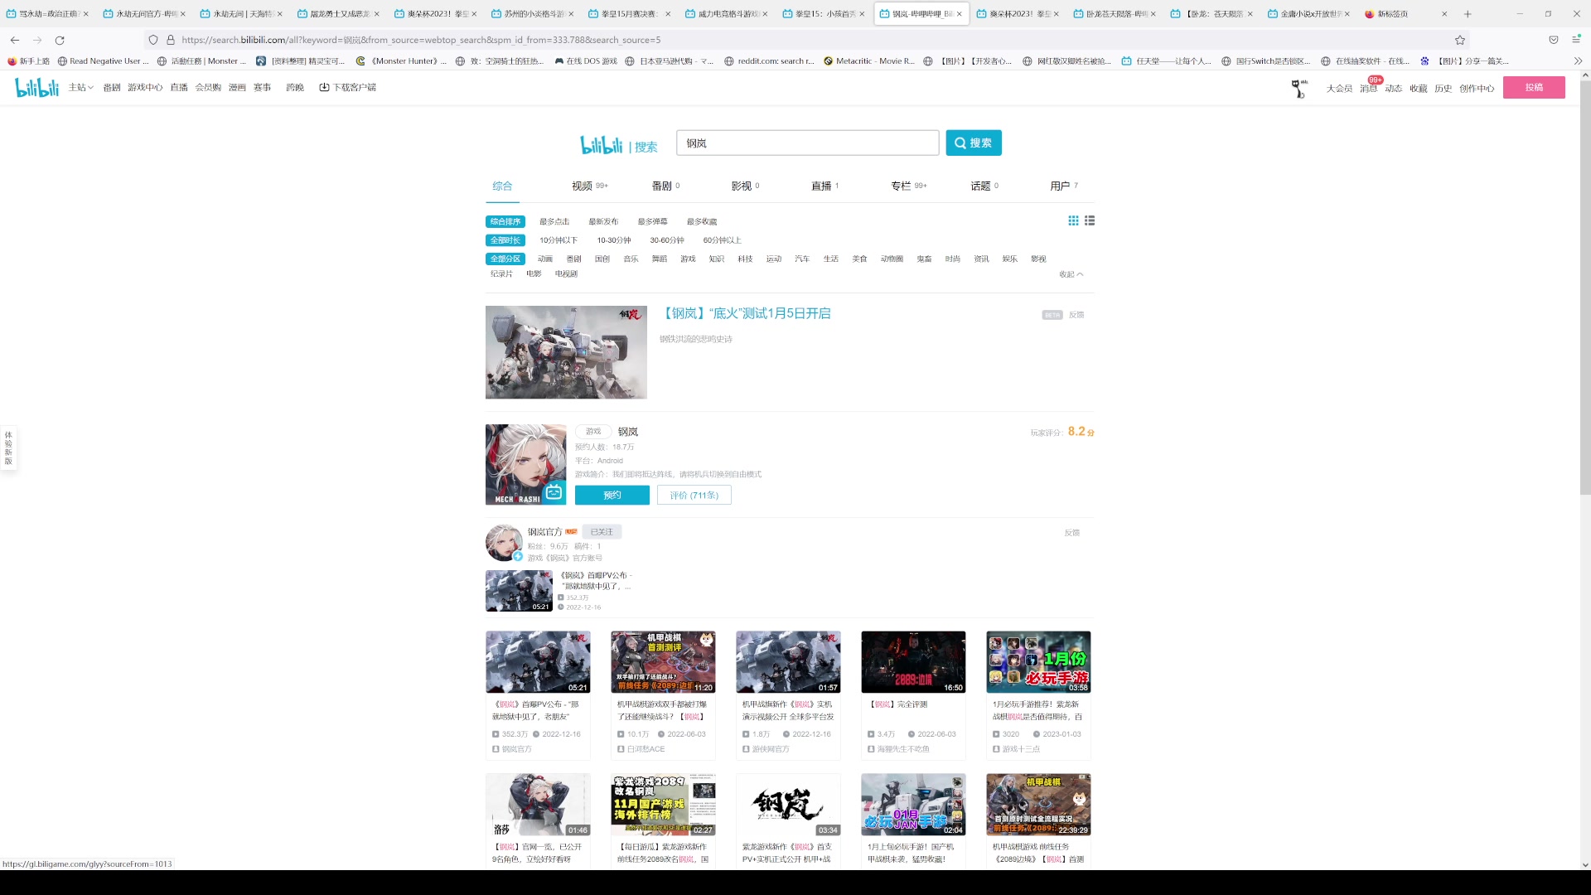Viewport: 1591px width, 895px height.
Task: Open Pocket save icon in toolbar
Action: (1554, 40)
